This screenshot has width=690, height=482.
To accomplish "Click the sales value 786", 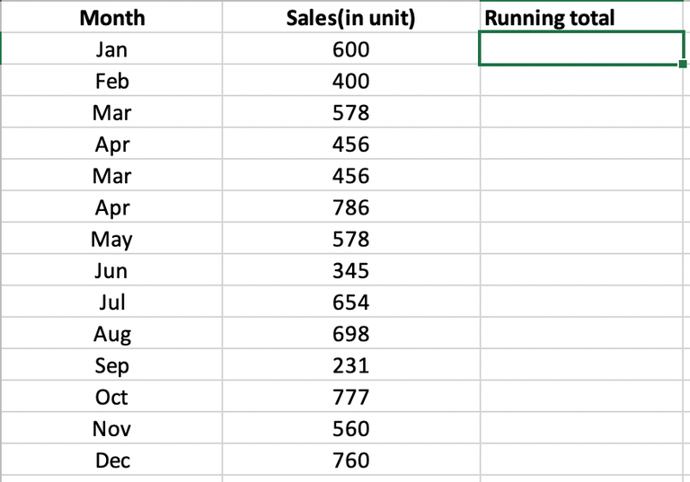I will click(x=350, y=207).
